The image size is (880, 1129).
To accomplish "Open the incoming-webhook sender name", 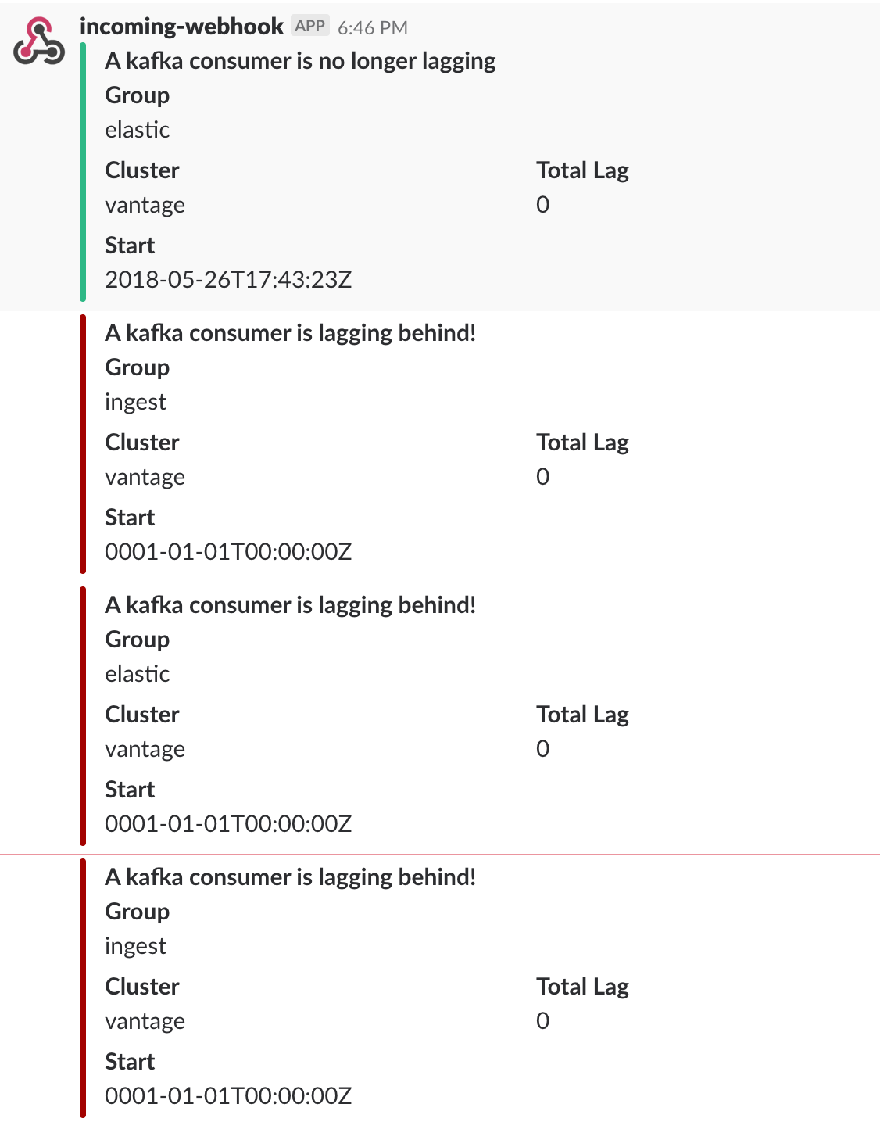I will pyautogui.click(x=181, y=27).
